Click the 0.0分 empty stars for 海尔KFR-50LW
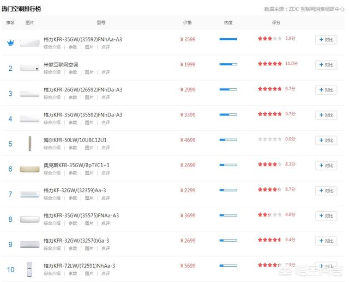The width and height of the screenshot is (349, 282). (x=270, y=139)
